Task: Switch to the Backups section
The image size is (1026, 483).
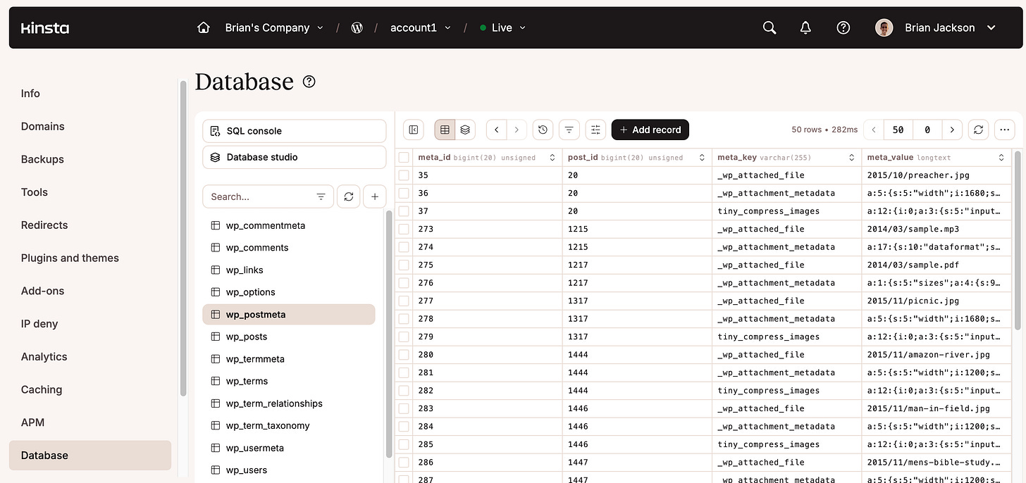Action: pyautogui.click(x=42, y=159)
